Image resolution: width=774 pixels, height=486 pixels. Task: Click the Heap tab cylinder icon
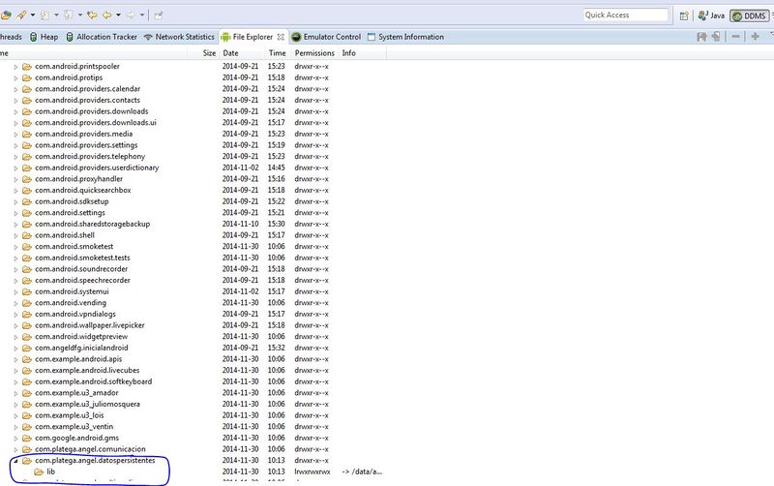(34, 37)
